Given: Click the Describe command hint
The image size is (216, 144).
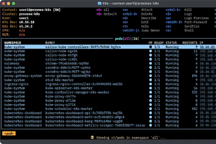Looking at the screenshot, I should (148, 18).
